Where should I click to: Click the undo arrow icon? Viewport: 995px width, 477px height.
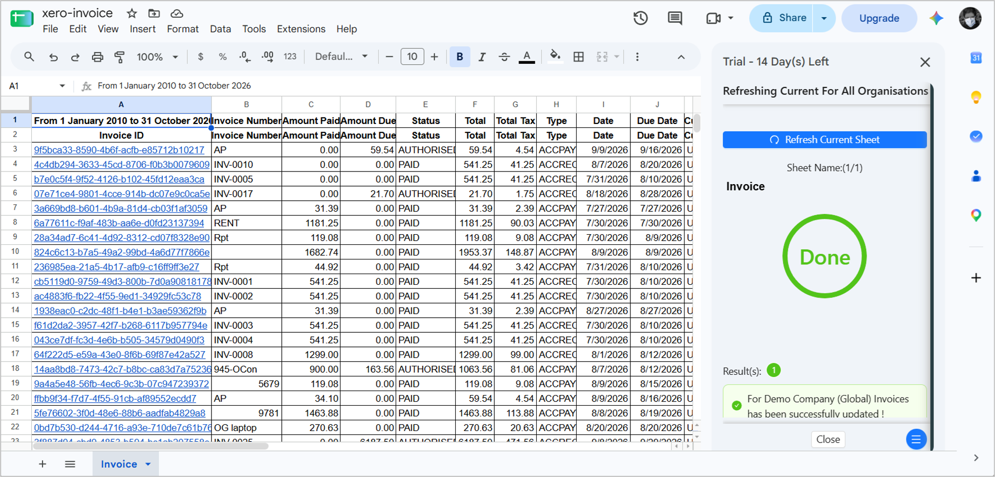coord(53,57)
